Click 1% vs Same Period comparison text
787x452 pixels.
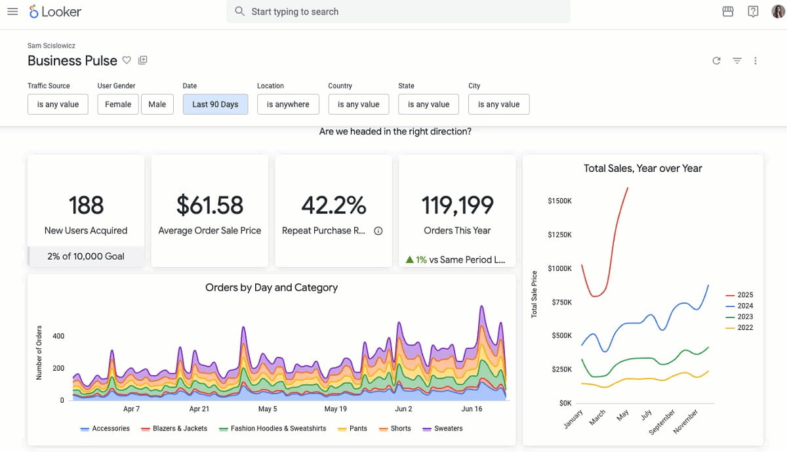pyautogui.click(x=455, y=260)
